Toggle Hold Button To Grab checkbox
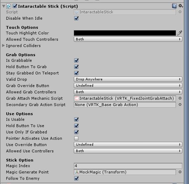This screenshot has height=184, width=189. [76, 67]
